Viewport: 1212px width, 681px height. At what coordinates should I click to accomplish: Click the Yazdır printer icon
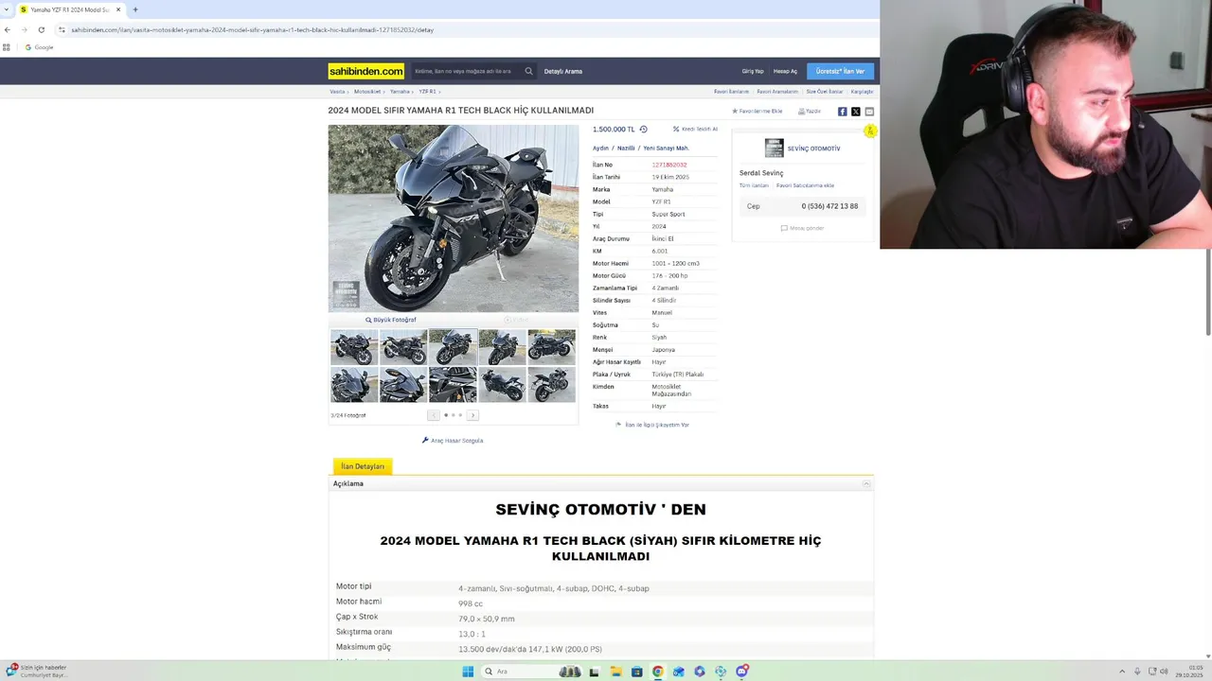point(801,112)
